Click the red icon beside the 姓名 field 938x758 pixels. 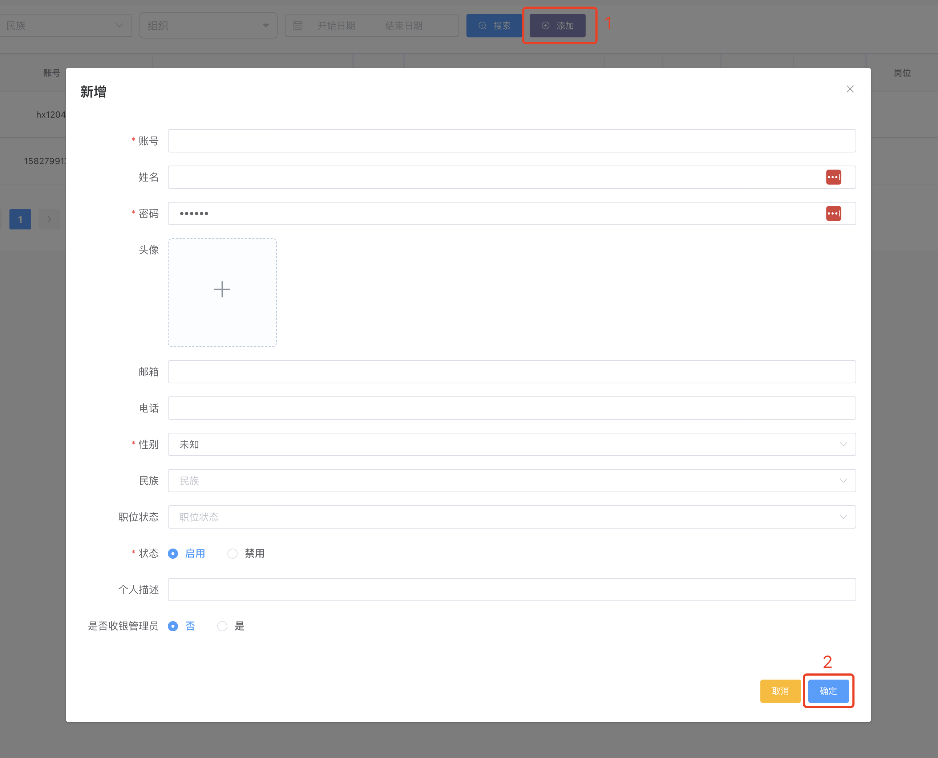tap(834, 177)
